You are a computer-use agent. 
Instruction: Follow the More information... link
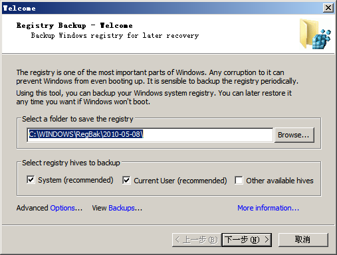[x=268, y=208]
